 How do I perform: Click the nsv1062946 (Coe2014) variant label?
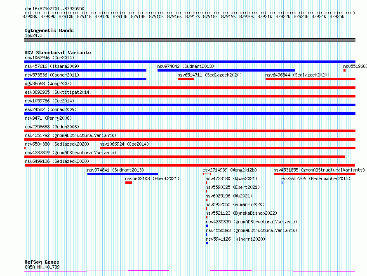[49, 58]
